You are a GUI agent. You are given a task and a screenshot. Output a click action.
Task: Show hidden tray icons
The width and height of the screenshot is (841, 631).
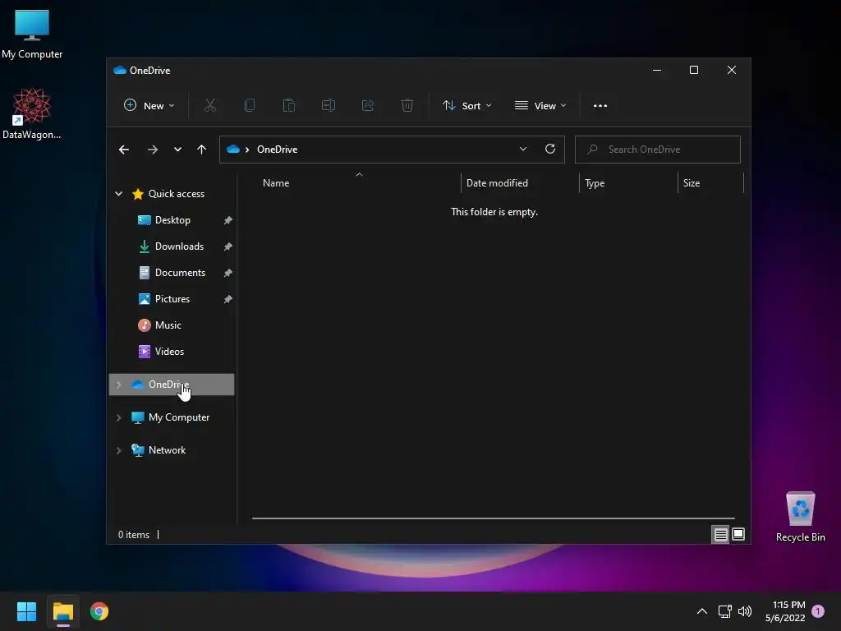(x=701, y=611)
